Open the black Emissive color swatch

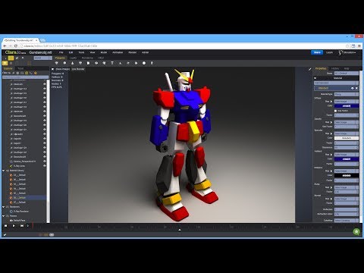pos(347,175)
